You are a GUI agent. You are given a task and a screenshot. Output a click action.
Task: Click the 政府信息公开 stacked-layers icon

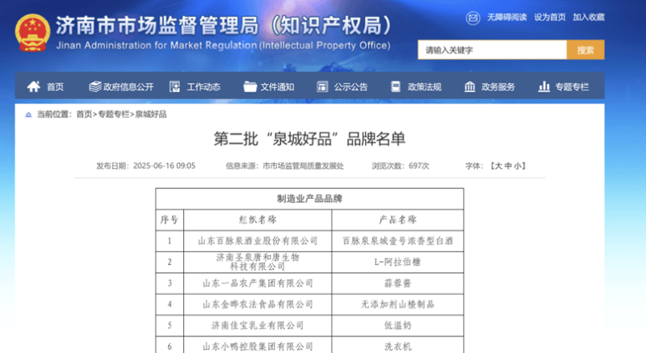click(x=94, y=86)
